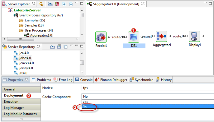Select the Display1 component icon

pyautogui.click(x=195, y=36)
